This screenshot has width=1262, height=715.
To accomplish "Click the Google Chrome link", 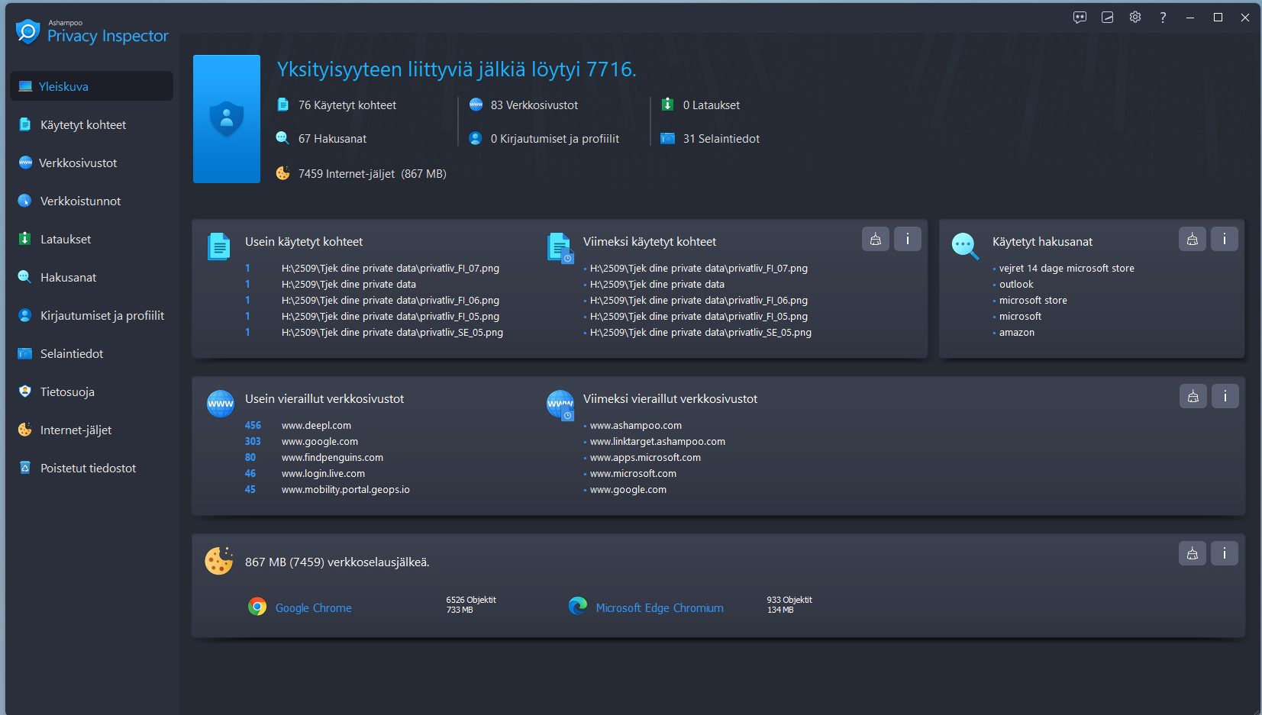I will pyautogui.click(x=313, y=608).
